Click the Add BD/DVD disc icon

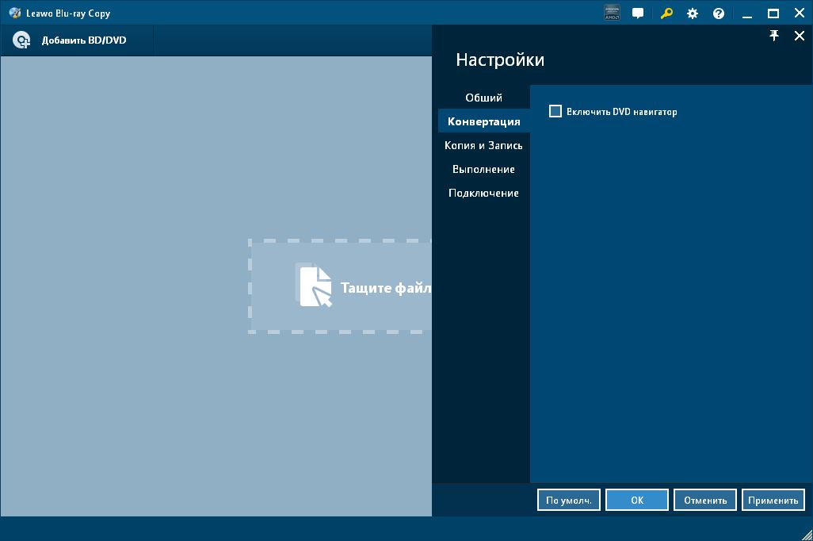[21, 40]
